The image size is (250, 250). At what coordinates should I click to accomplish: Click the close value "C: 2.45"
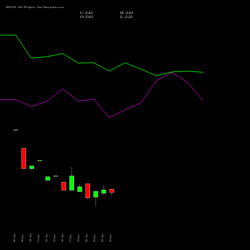click(x=86, y=13)
